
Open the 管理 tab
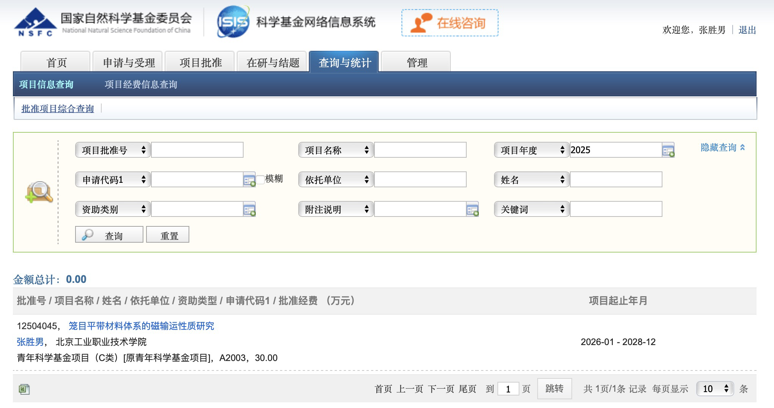[416, 61]
